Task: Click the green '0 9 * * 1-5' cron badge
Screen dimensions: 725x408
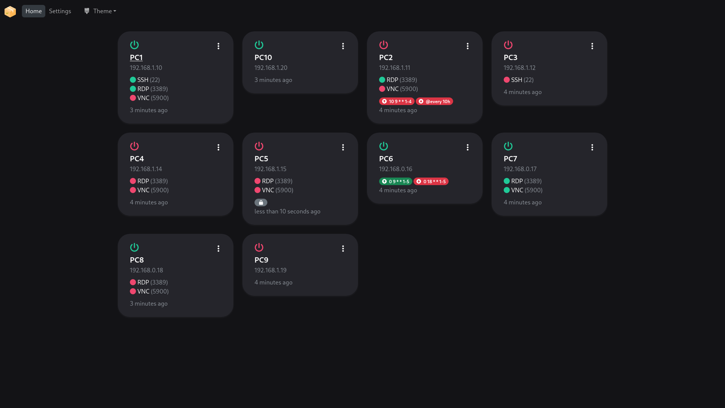Action: click(395, 182)
